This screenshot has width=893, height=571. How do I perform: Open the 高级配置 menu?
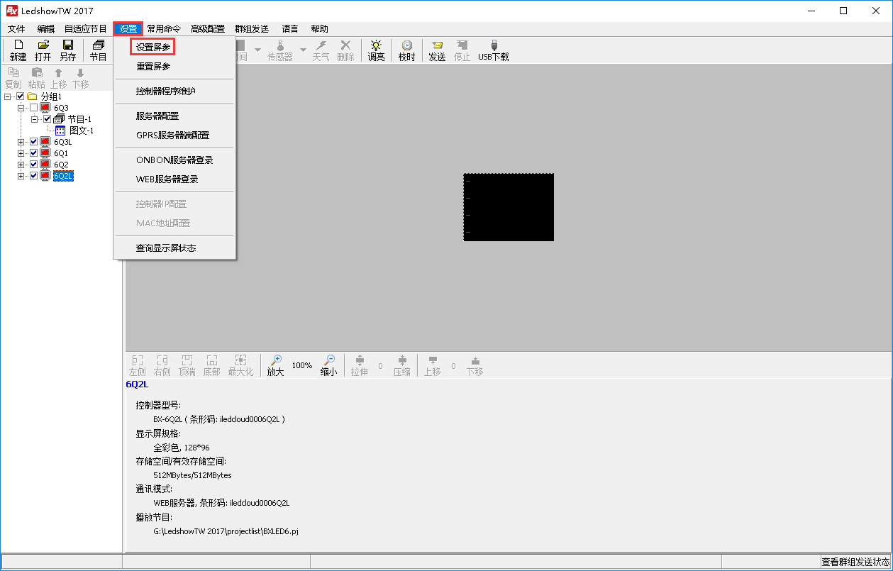(x=207, y=29)
